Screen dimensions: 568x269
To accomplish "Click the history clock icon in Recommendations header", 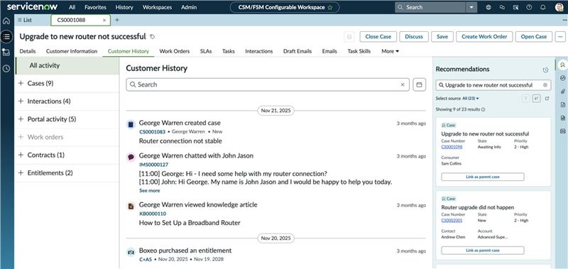I will tap(545, 70).
